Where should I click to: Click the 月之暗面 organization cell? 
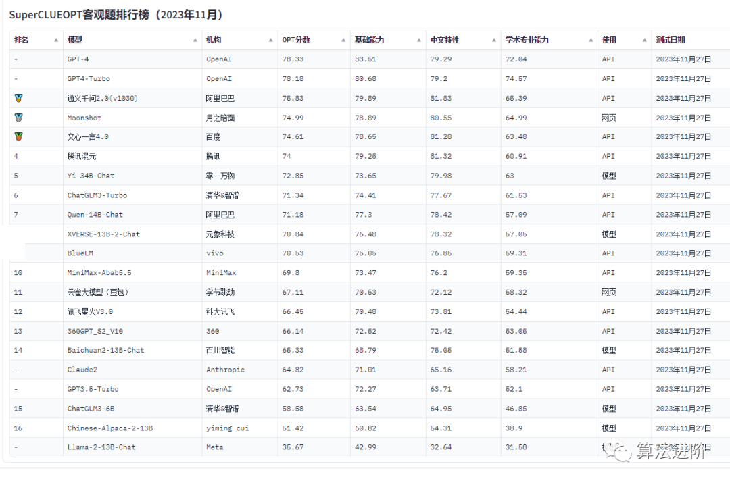click(x=240, y=118)
